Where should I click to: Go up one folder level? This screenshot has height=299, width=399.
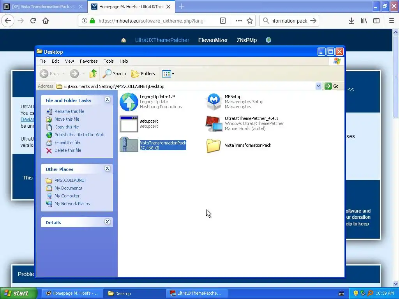tap(93, 74)
